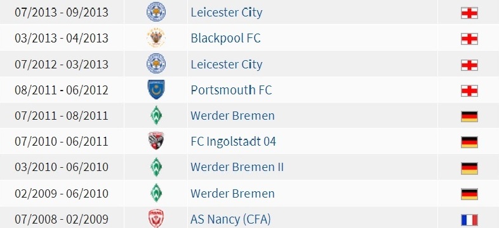
Task: Click Leicester City crest in 07/2013 row
Action: (156, 12)
